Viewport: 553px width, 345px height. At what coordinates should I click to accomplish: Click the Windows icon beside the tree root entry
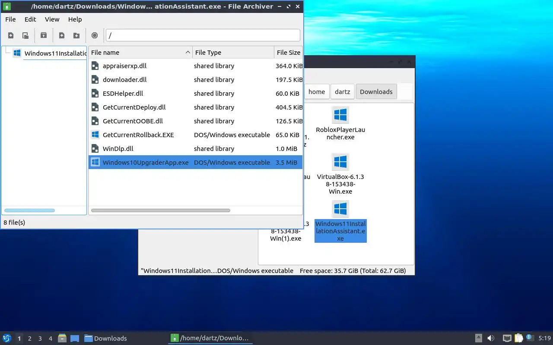tap(17, 53)
